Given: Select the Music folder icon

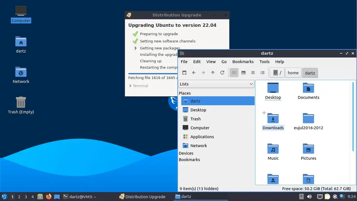Looking at the screenshot, I should pyautogui.click(x=273, y=149).
